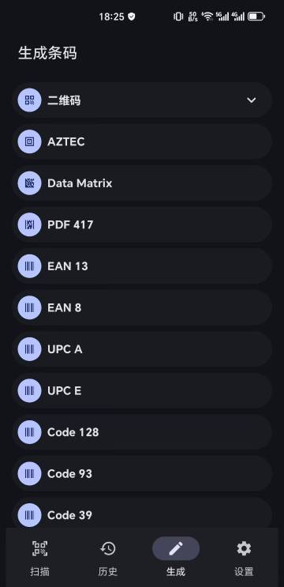This screenshot has width=284, height=587.
Task: Open settings via the gear icon
Action: pos(244,548)
